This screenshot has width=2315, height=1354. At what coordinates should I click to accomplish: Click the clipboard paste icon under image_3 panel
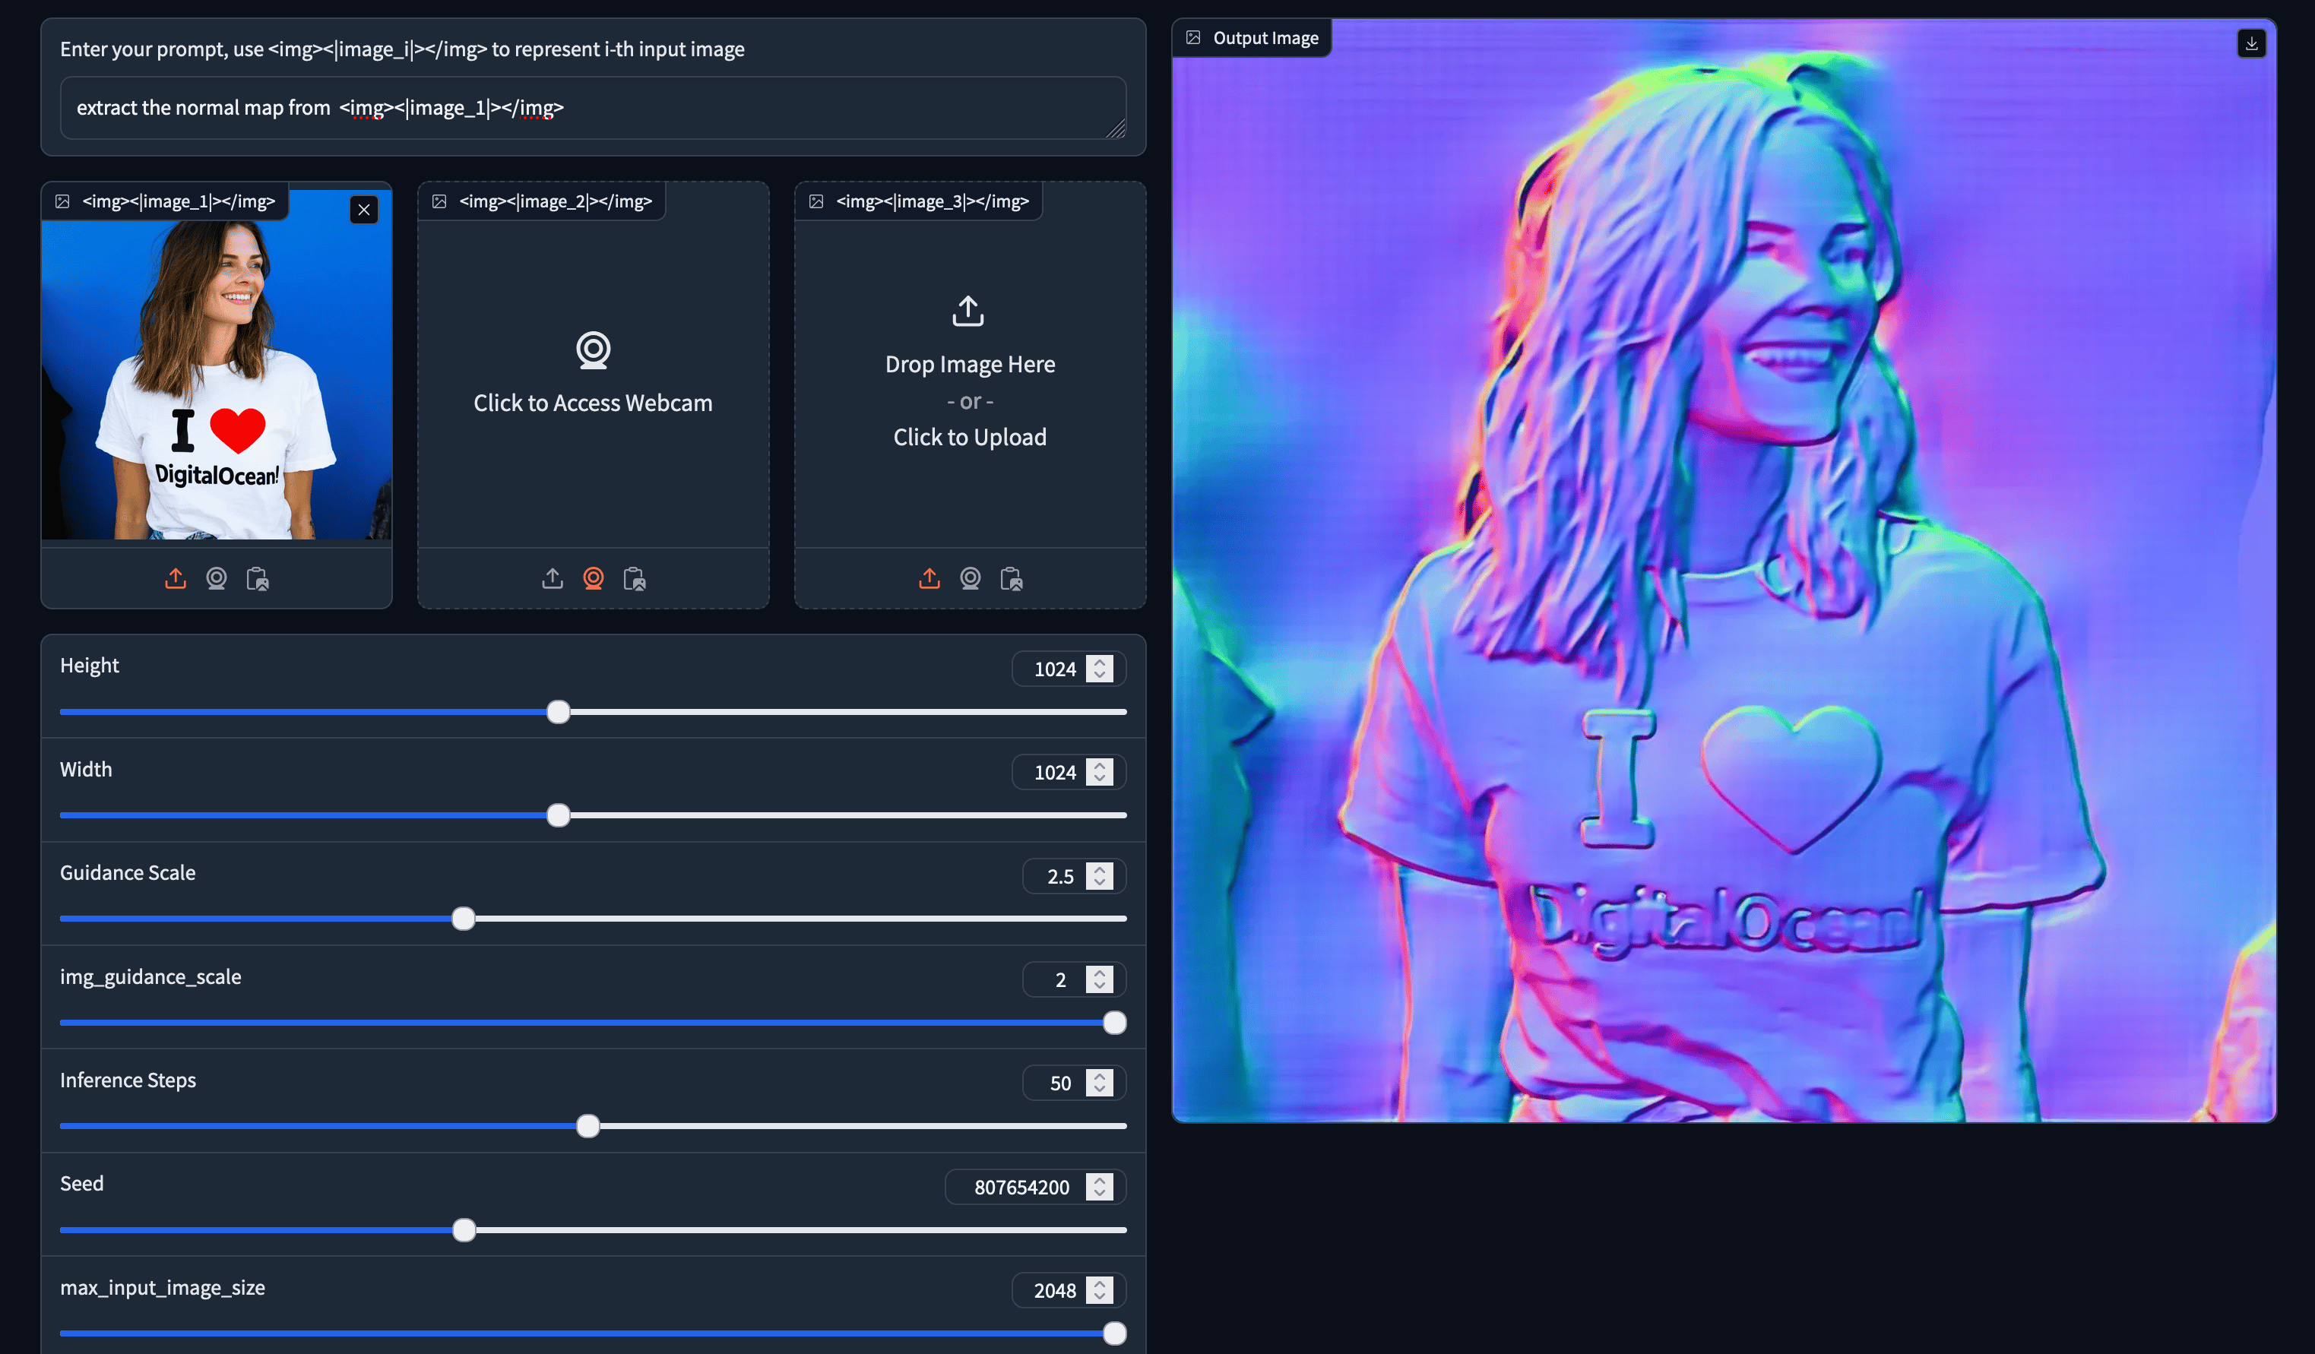click(1012, 579)
